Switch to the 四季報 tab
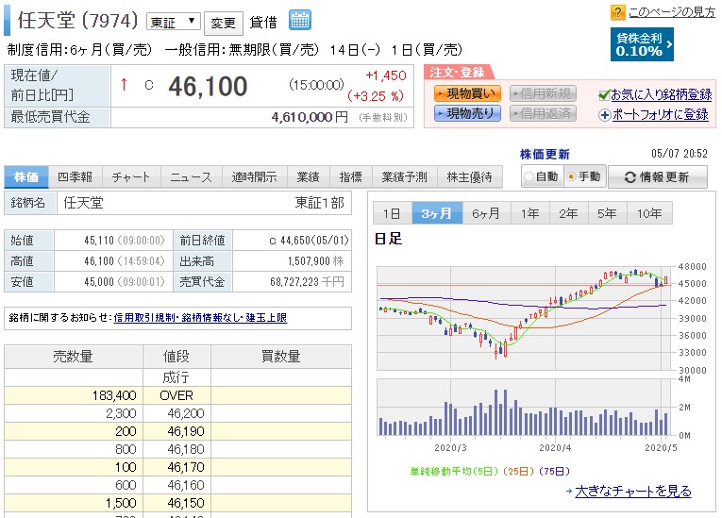 click(x=75, y=177)
